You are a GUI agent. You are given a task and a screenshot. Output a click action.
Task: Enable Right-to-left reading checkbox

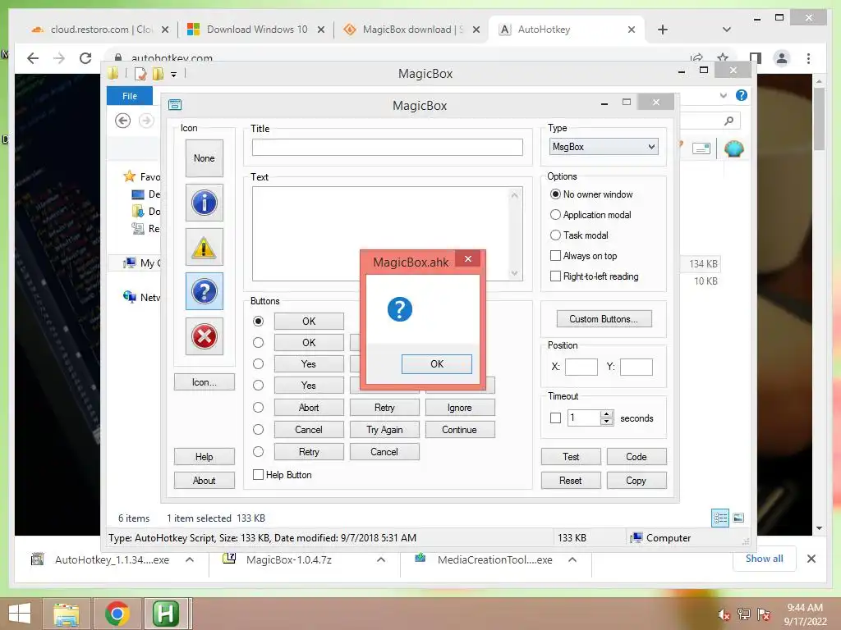pos(556,276)
